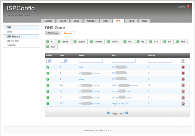This screenshot has width=195, height=136.
Task: Add a new RP record
Action: click(168, 42)
